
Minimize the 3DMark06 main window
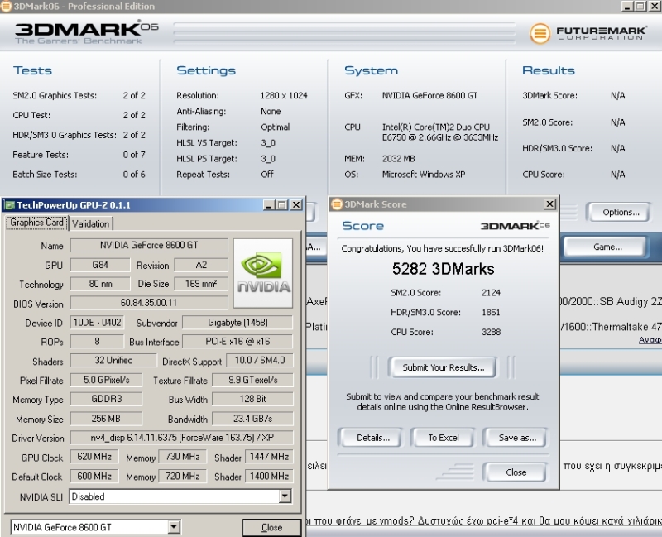[x=627, y=6]
